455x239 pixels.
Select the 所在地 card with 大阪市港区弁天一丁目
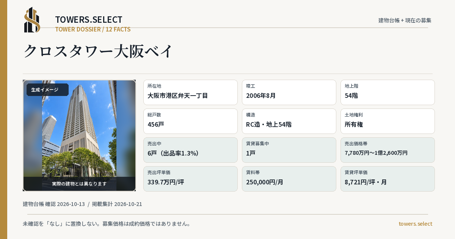click(x=190, y=92)
